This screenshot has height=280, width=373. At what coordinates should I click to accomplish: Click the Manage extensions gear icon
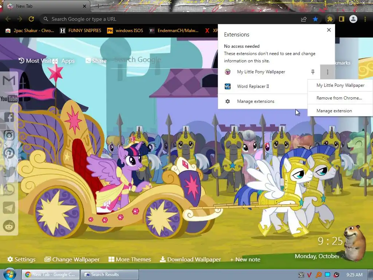point(228,101)
